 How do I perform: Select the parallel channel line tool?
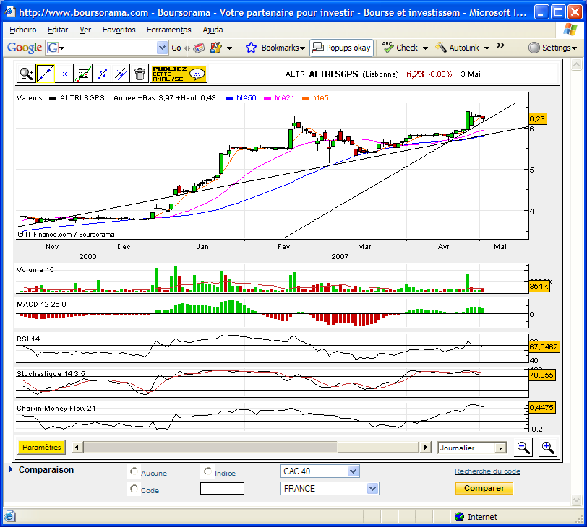coord(121,74)
